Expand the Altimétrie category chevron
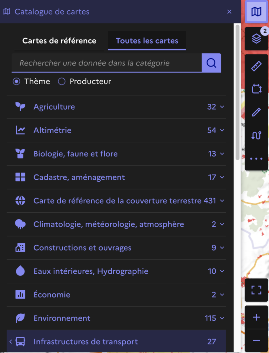 tap(222, 130)
